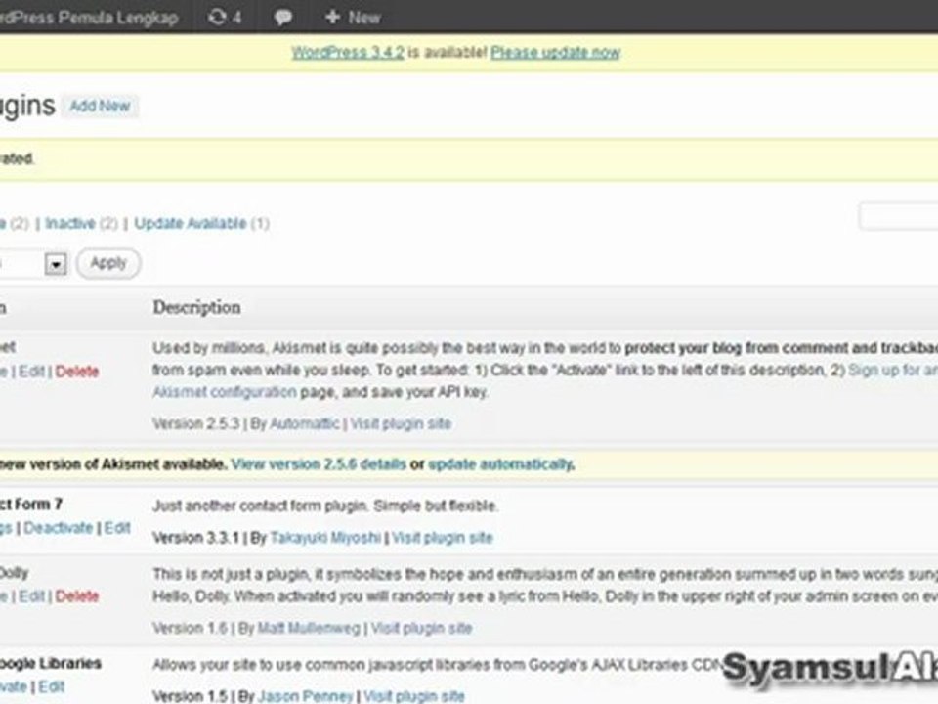Click the Version 1.6 text
The height and width of the screenshot is (704, 938).
191,628
